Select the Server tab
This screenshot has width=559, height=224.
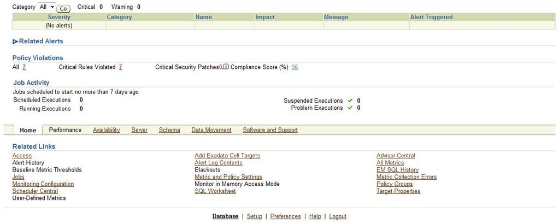(x=139, y=130)
